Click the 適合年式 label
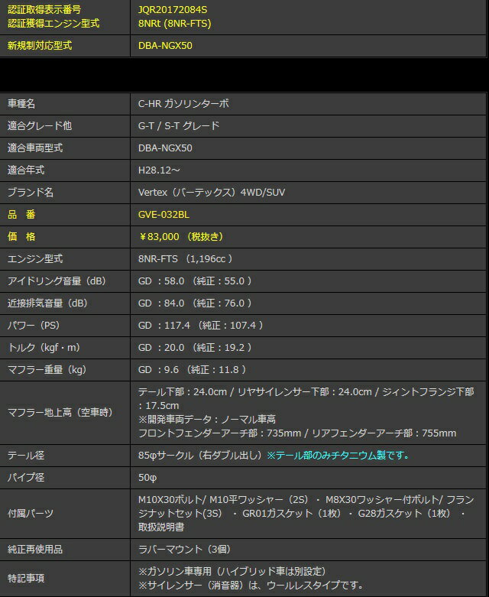This screenshot has width=489, height=597. tap(26, 170)
